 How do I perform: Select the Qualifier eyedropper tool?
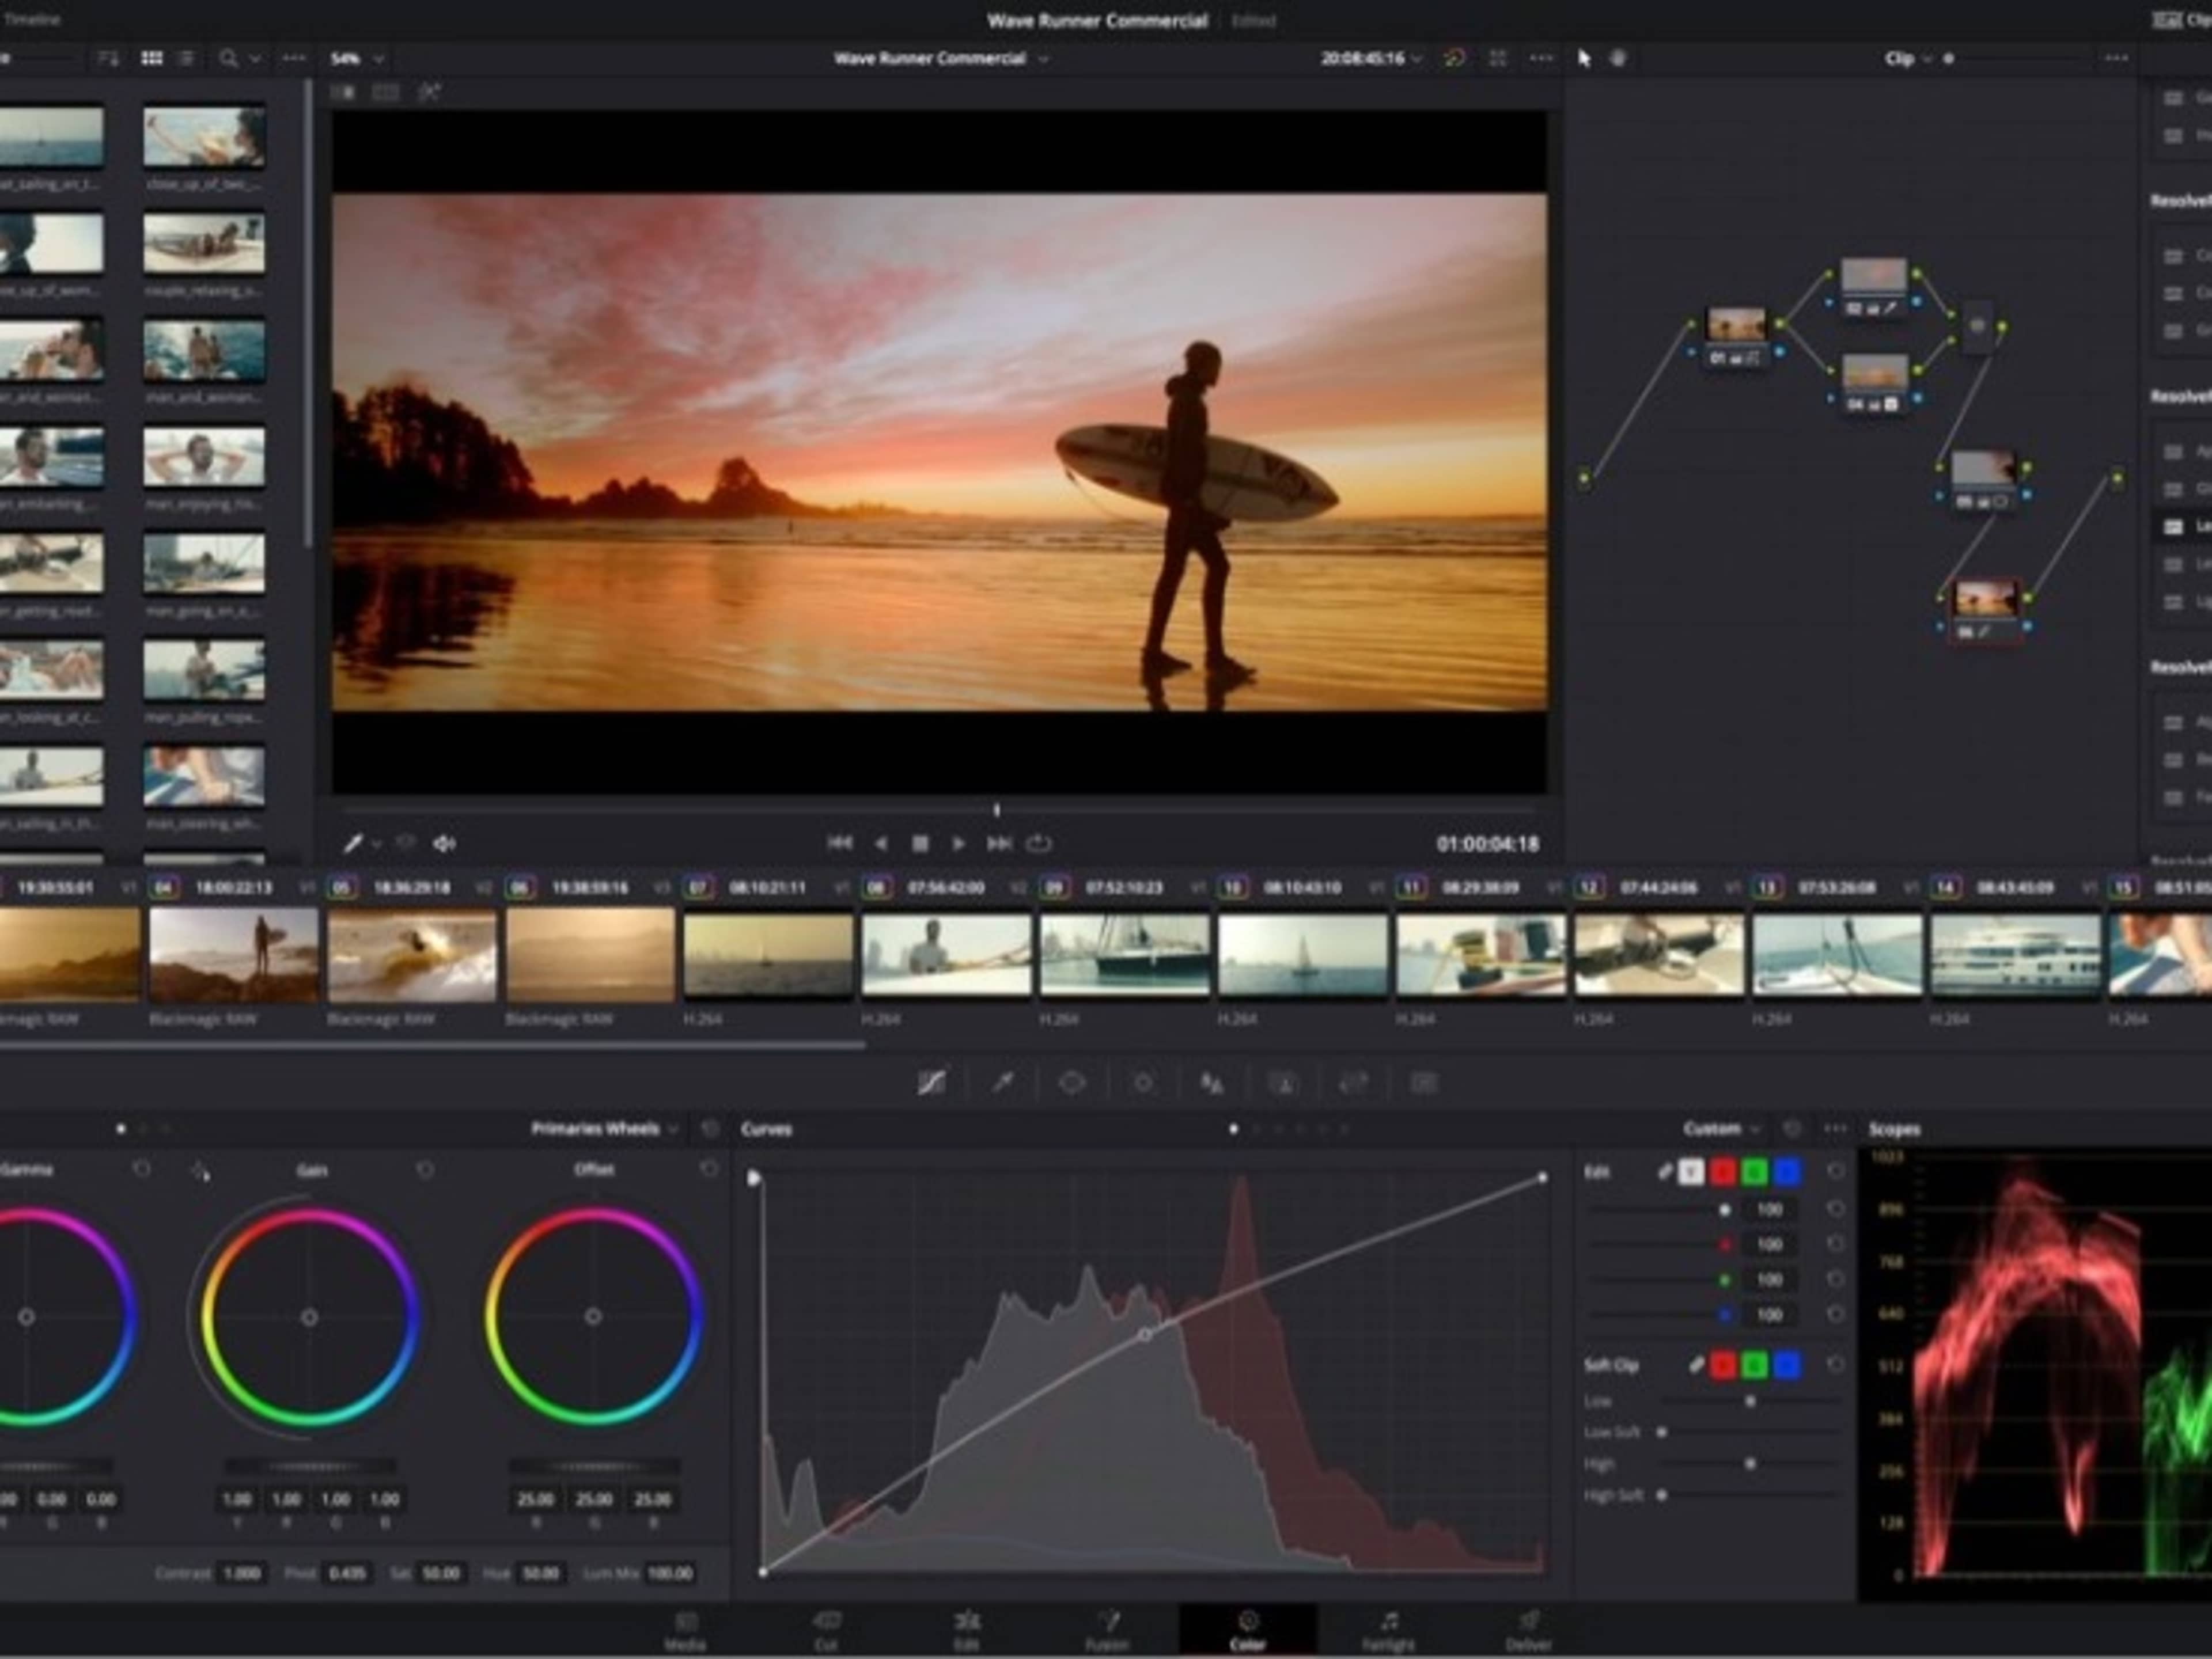pyautogui.click(x=1003, y=1083)
